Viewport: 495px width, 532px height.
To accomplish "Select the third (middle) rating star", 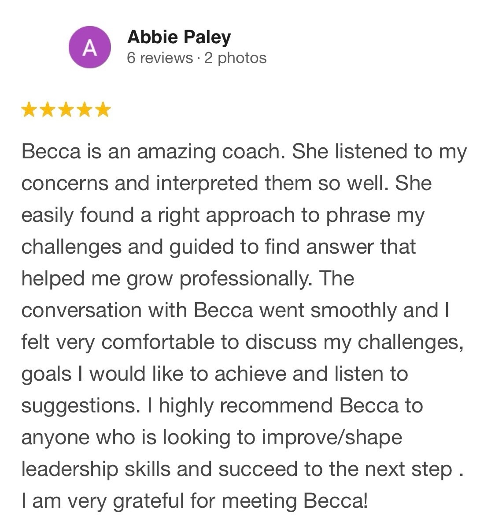I will coord(66,109).
